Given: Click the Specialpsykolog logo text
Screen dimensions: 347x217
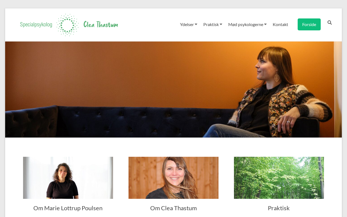Looking at the screenshot, I should [36, 24].
